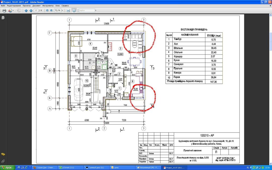The image size is (272, 170).
Task: Switch to Безымянный.JPG taskbar window
Action: click(x=148, y=168)
